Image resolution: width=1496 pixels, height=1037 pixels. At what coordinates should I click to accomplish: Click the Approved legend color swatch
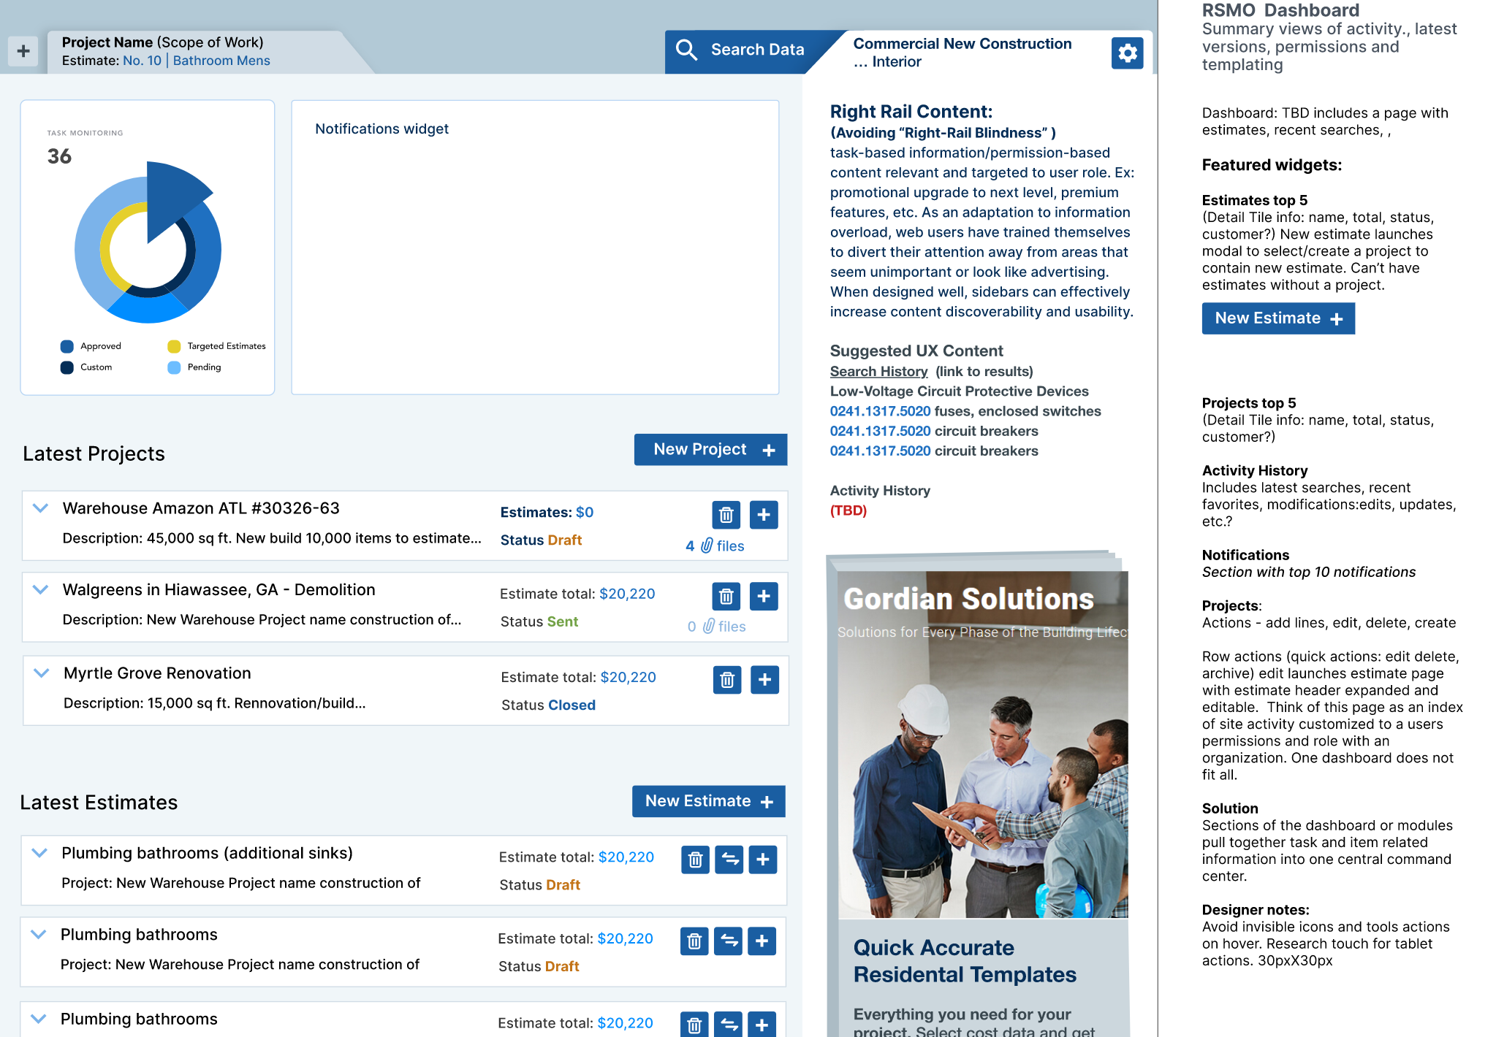point(67,346)
